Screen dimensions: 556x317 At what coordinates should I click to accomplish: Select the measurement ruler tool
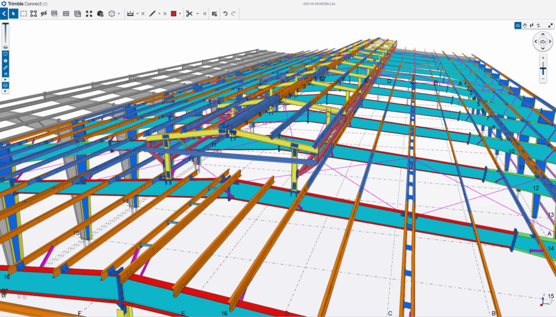pyautogui.click(x=130, y=14)
